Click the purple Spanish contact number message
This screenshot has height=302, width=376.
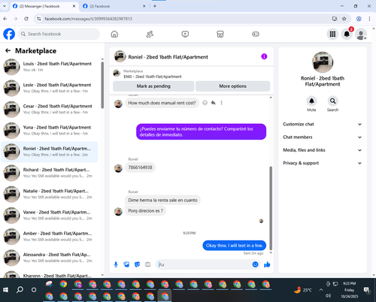(x=201, y=131)
